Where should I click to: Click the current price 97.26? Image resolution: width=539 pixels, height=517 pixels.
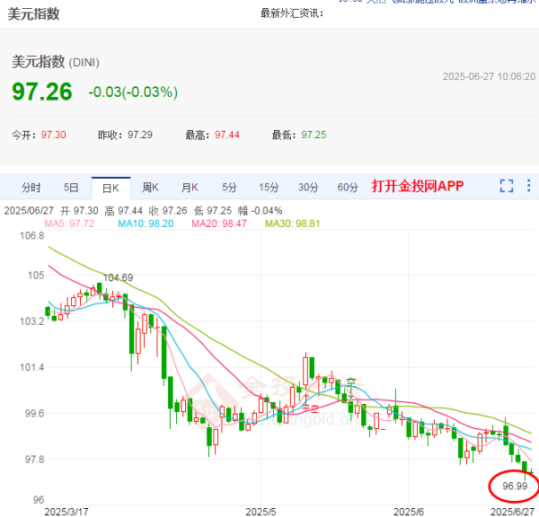[x=42, y=92]
